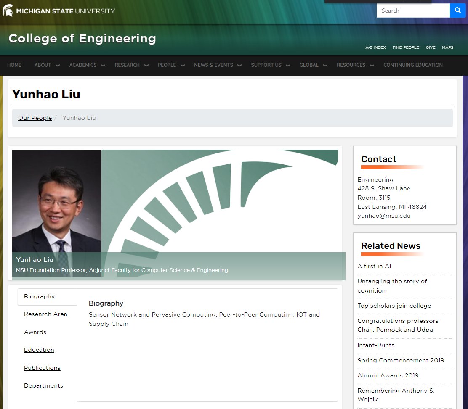
Task: Select the Publications tab
Action: point(42,368)
